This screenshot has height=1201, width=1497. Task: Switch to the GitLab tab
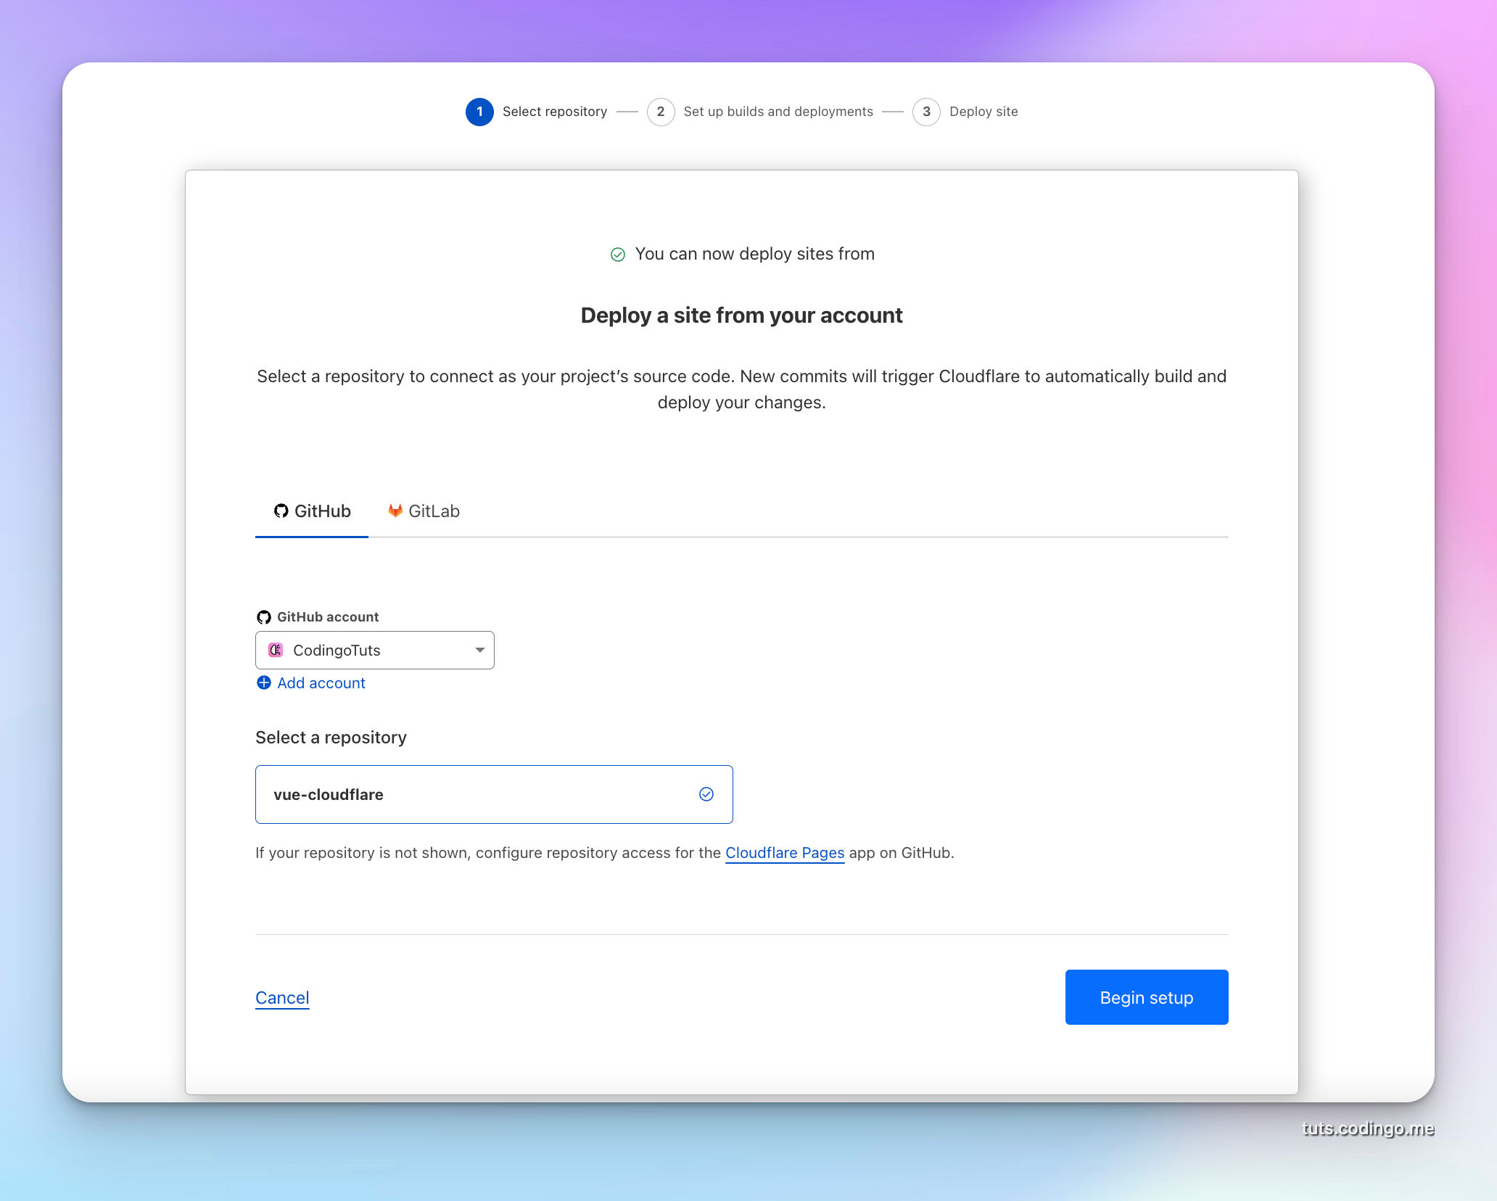point(424,511)
